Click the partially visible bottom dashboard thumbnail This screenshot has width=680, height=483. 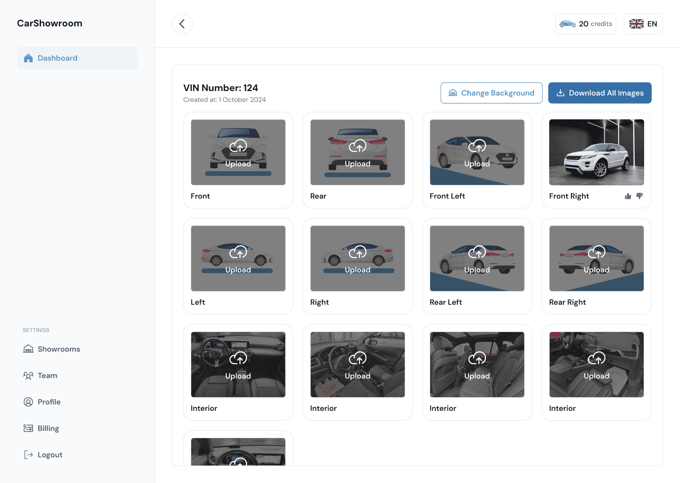[x=238, y=452]
